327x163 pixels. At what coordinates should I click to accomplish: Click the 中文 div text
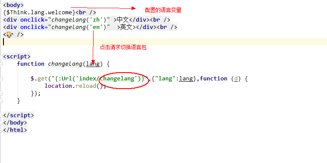[x=123, y=19]
